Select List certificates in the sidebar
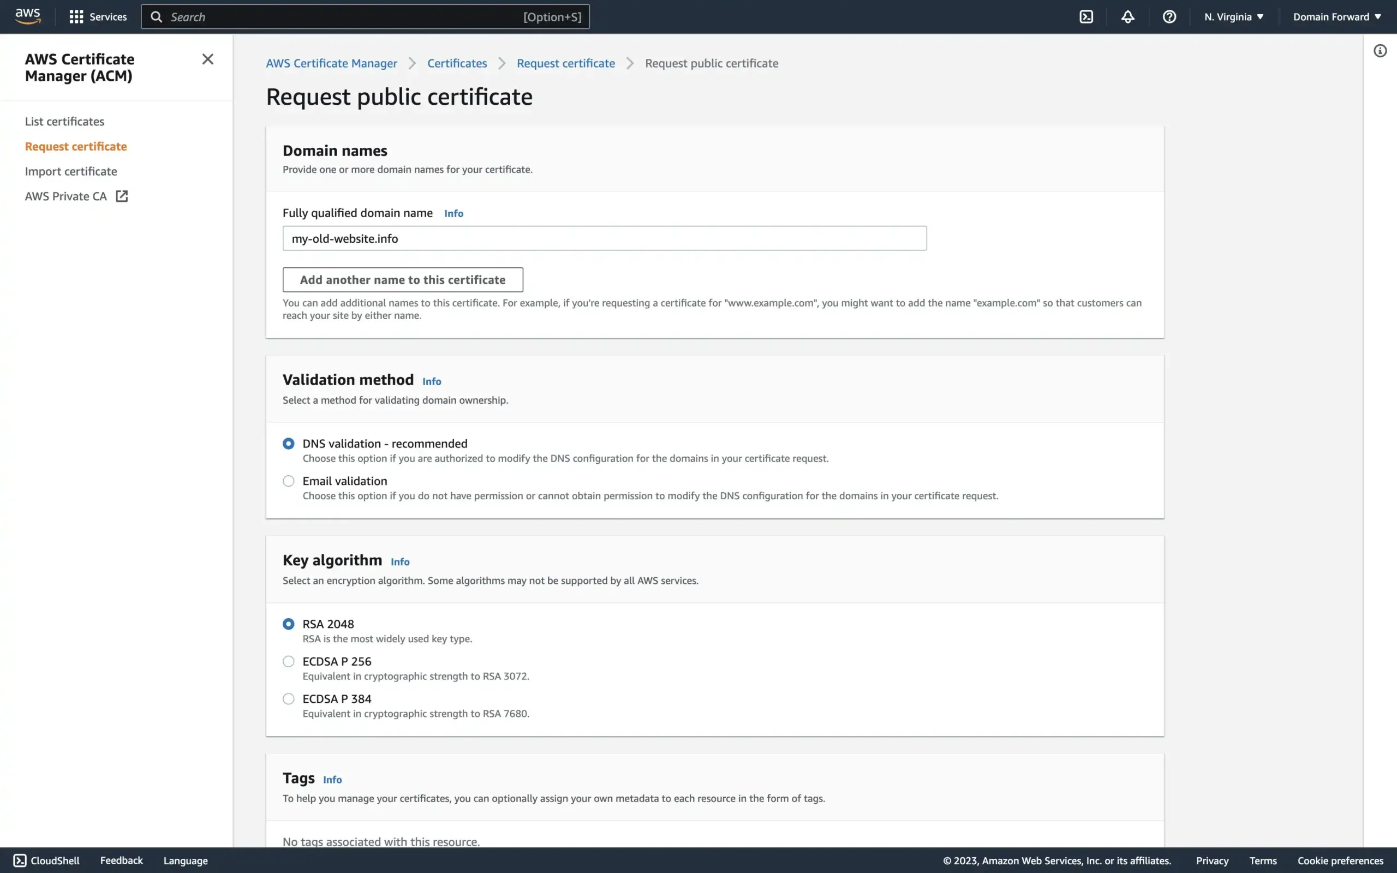This screenshot has width=1397, height=873. point(64,121)
